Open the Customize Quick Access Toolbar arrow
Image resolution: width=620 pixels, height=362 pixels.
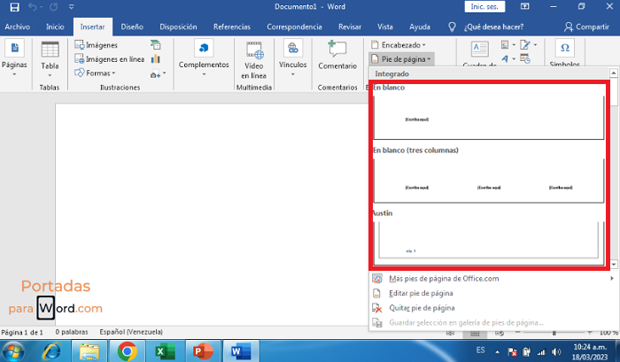point(71,7)
